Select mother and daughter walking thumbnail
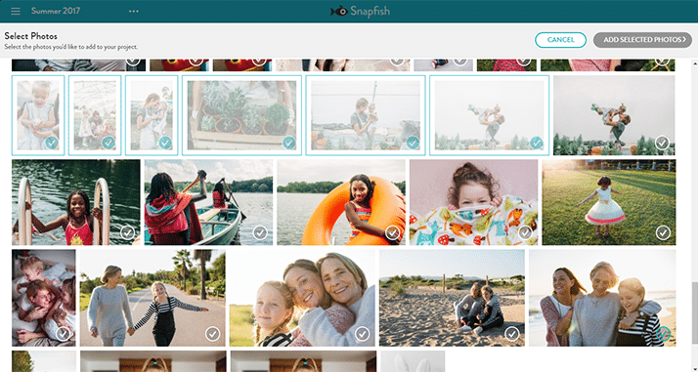Image resolution: width=698 pixels, height=372 pixels. click(153, 298)
